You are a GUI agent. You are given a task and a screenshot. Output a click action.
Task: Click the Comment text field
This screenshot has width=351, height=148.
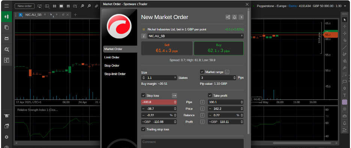[192, 143]
